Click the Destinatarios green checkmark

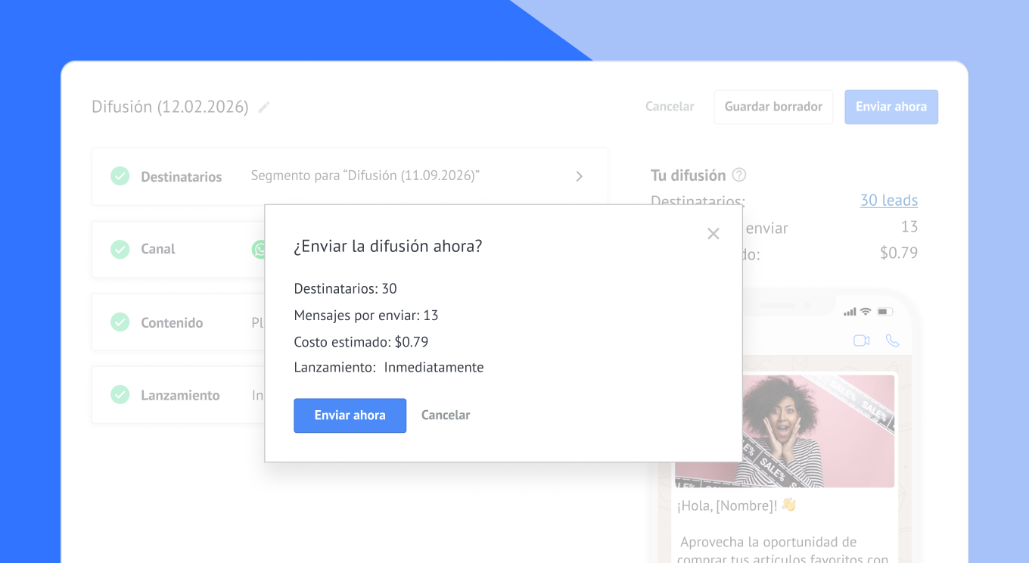pyautogui.click(x=120, y=176)
